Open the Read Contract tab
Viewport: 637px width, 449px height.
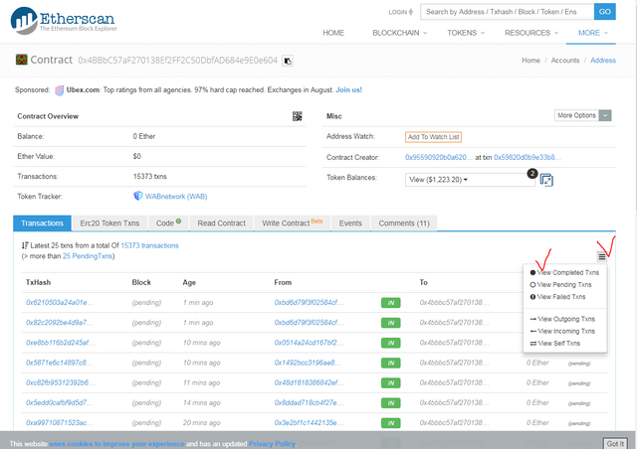coord(221,224)
